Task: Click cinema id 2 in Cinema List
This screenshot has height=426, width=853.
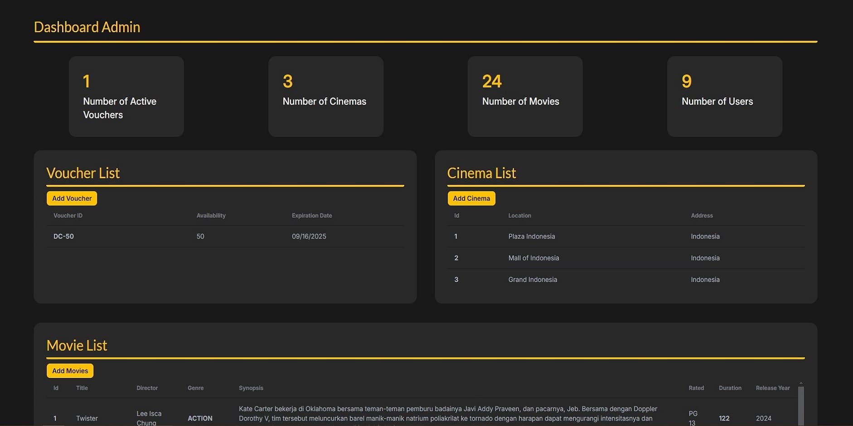Action: pyautogui.click(x=456, y=258)
